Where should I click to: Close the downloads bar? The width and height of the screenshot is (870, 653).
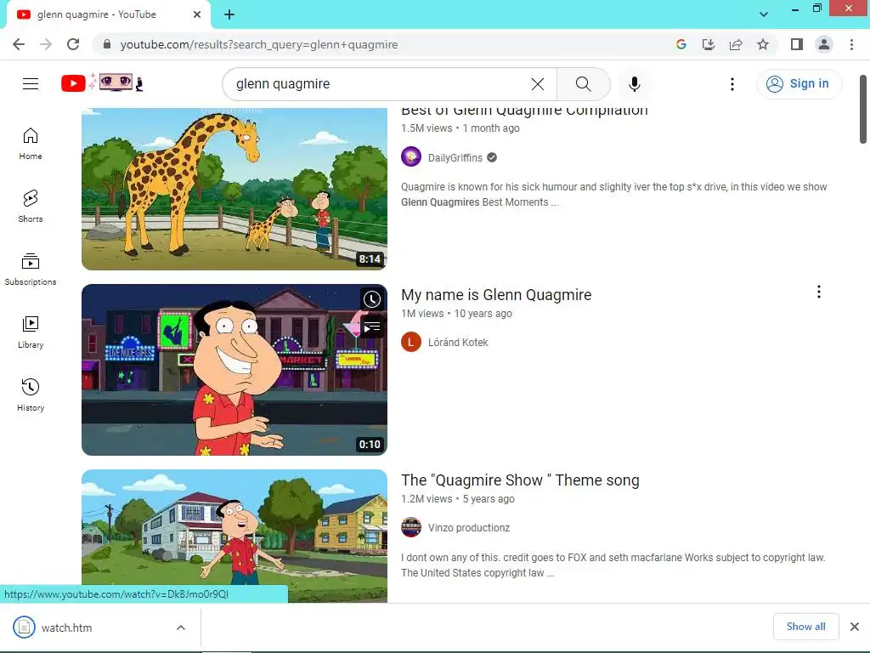pyautogui.click(x=855, y=627)
